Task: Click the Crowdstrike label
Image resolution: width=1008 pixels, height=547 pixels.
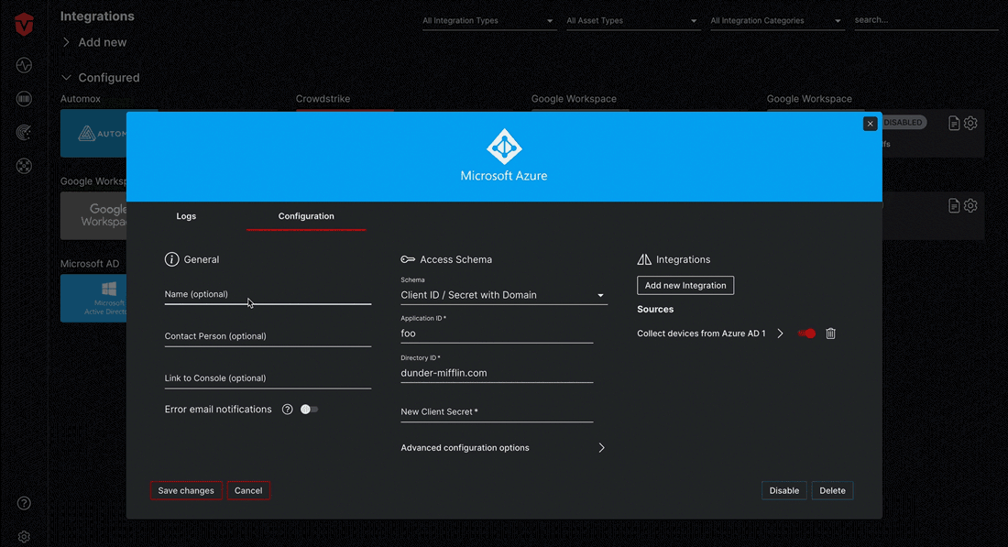Action: (323, 99)
